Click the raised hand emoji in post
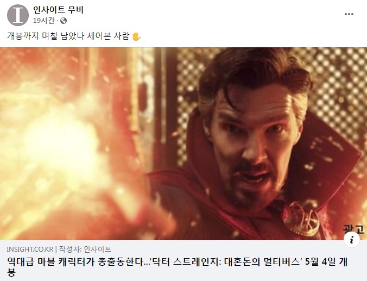 tap(136, 36)
